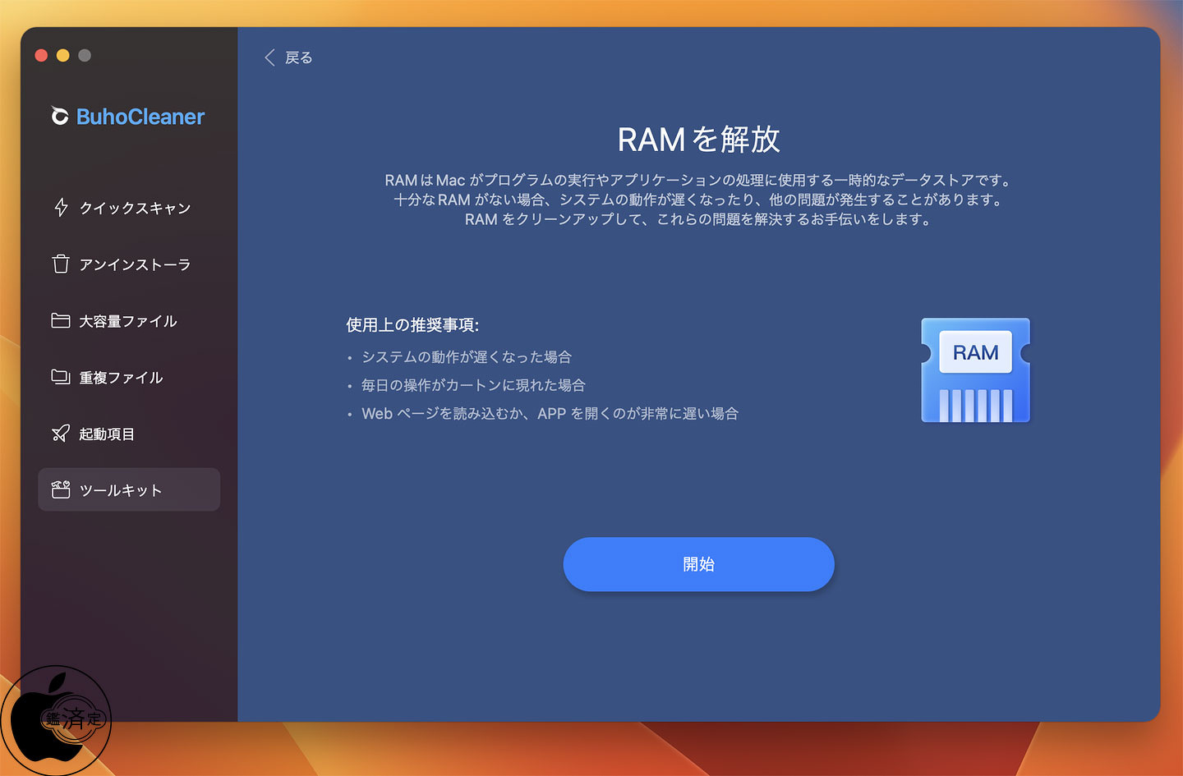Click the toolbox icon in the sidebar

pos(61,490)
